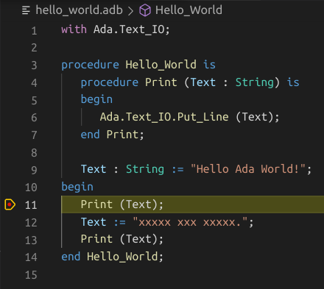Click the "Hello Ada World!" string literal
The width and height of the screenshot is (324, 289).
tap(248, 169)
